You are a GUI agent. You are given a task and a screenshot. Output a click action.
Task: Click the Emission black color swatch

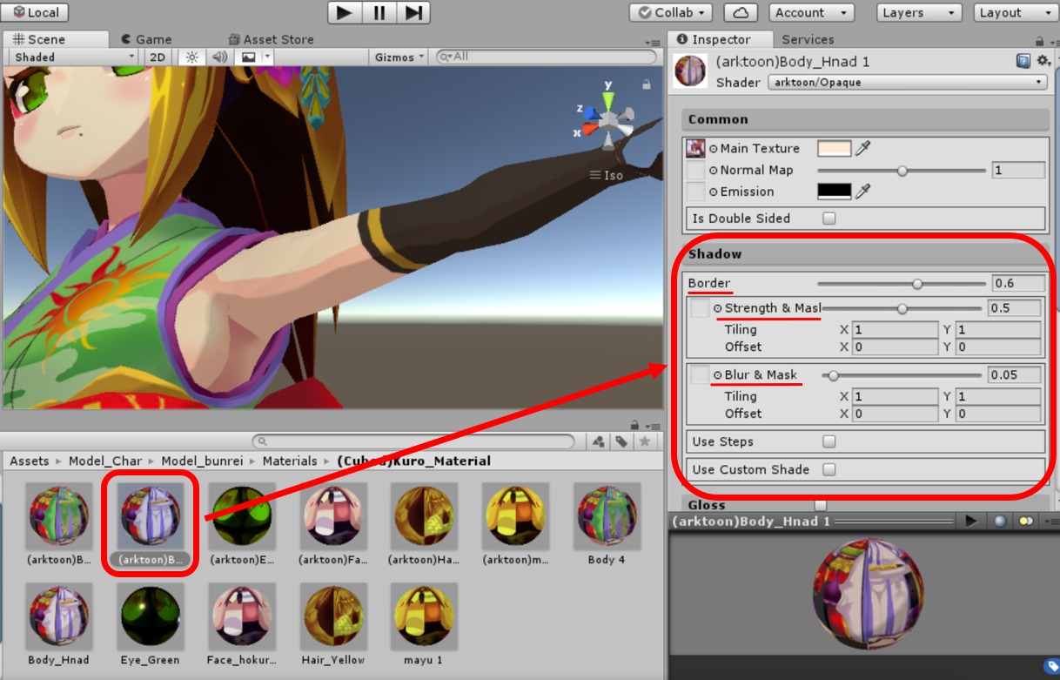point(834,192)
